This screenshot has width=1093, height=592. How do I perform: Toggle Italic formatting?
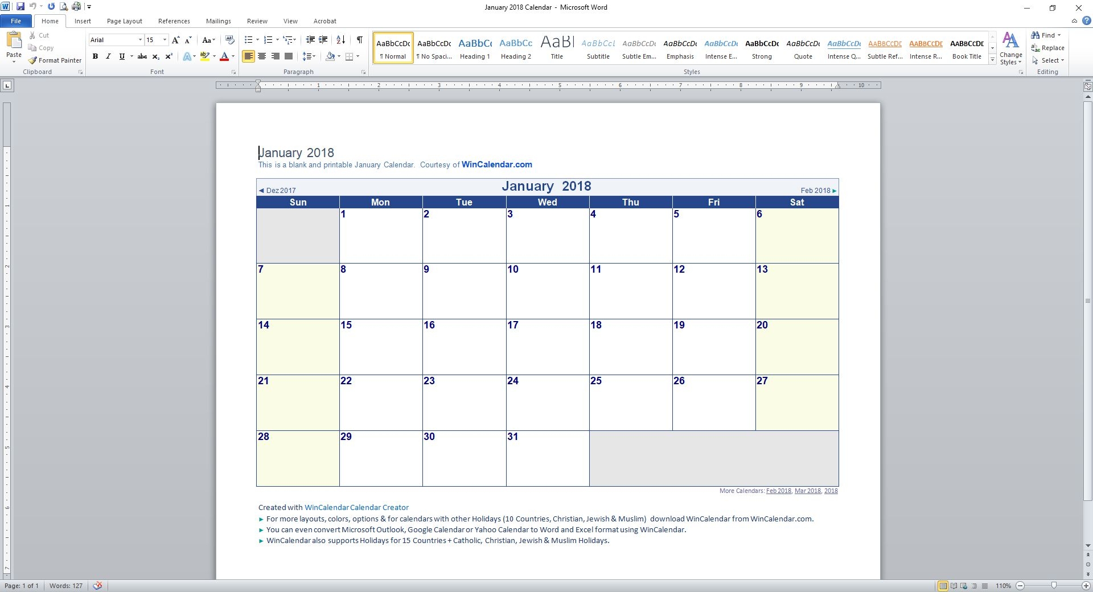(x=108, y=56)
